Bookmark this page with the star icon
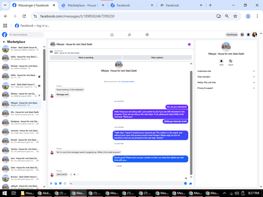The width and height of the screenshot is (263, 197). (x=235, y=16)
